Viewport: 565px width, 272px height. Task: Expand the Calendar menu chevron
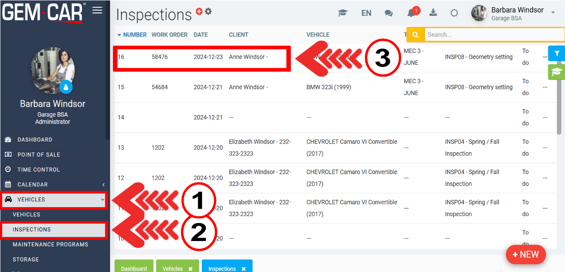point(103,184)
